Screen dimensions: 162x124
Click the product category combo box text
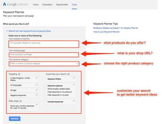coord(25,64)
